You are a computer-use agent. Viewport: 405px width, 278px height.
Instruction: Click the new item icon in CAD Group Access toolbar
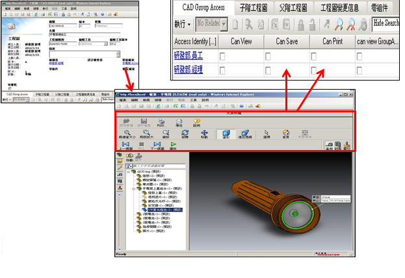[x=235, y=25]
